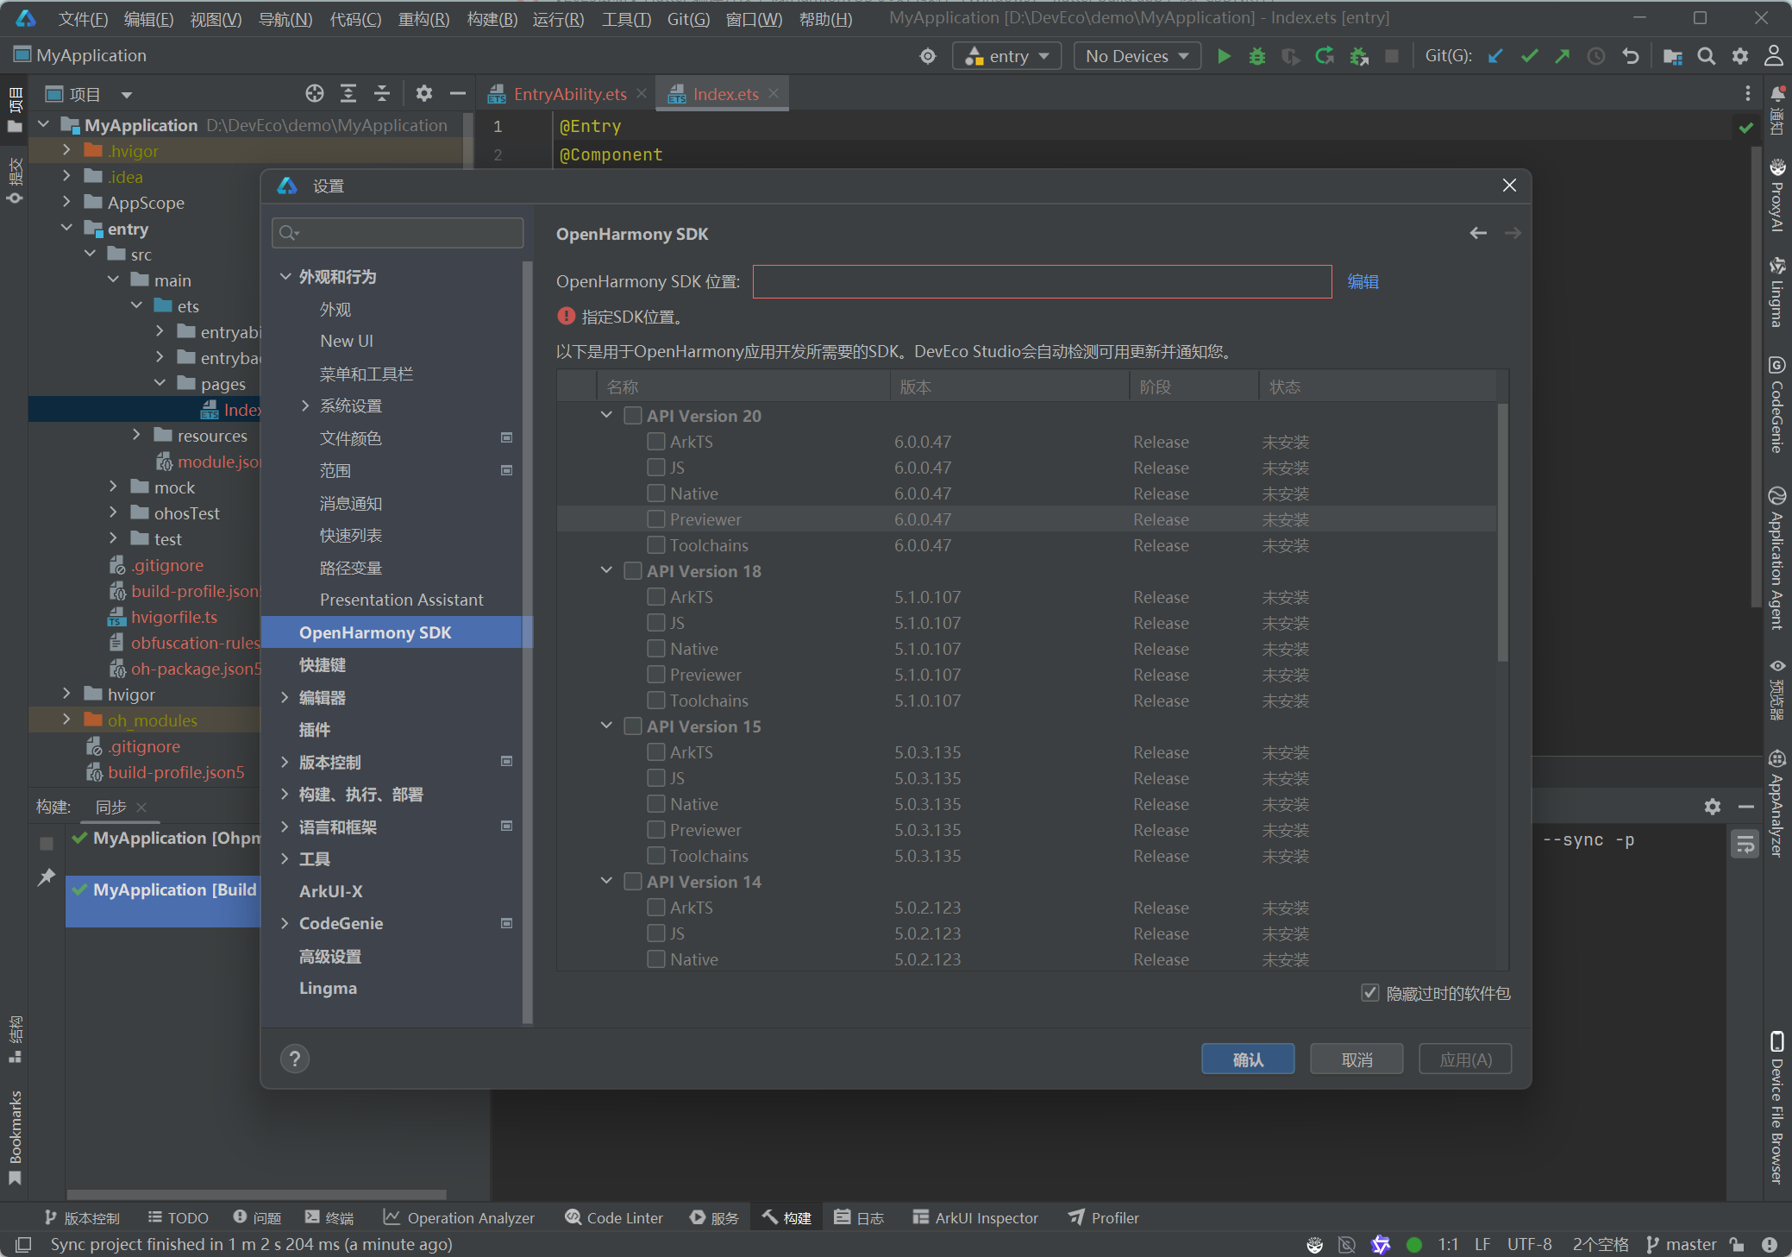Screen dimensions: 1792x1257
Task: Select Presentation Assistant settings entry
Action: [x=401, y=600]
